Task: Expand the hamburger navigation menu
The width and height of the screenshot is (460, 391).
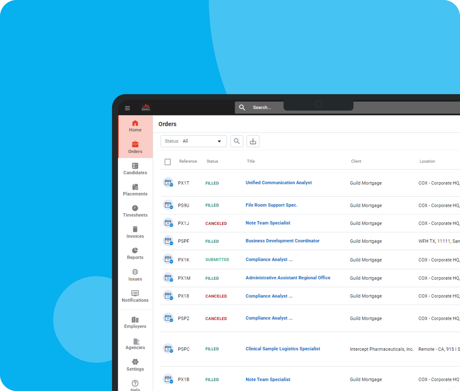Action: (127, 108)
